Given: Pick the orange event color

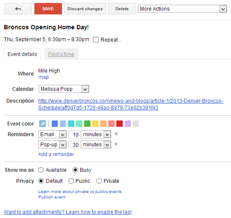Looking at the screenshot, I should pyautogui.click(x=104, y=123).
